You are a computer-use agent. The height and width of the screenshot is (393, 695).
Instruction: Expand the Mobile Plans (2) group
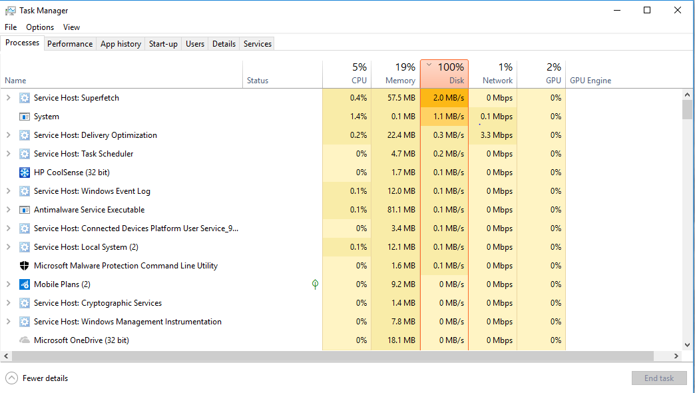click(x=9, y=284)
